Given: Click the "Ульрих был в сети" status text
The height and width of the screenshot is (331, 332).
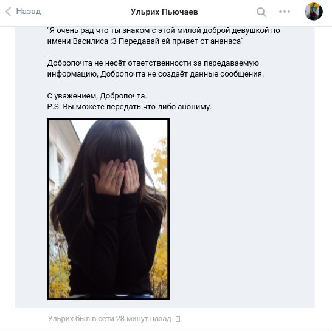Looking at the screenshot, I should point(109,319).
